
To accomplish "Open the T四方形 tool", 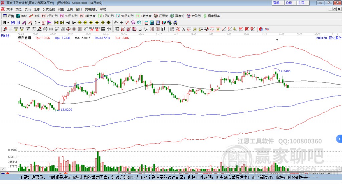I will tap(106, 16).
